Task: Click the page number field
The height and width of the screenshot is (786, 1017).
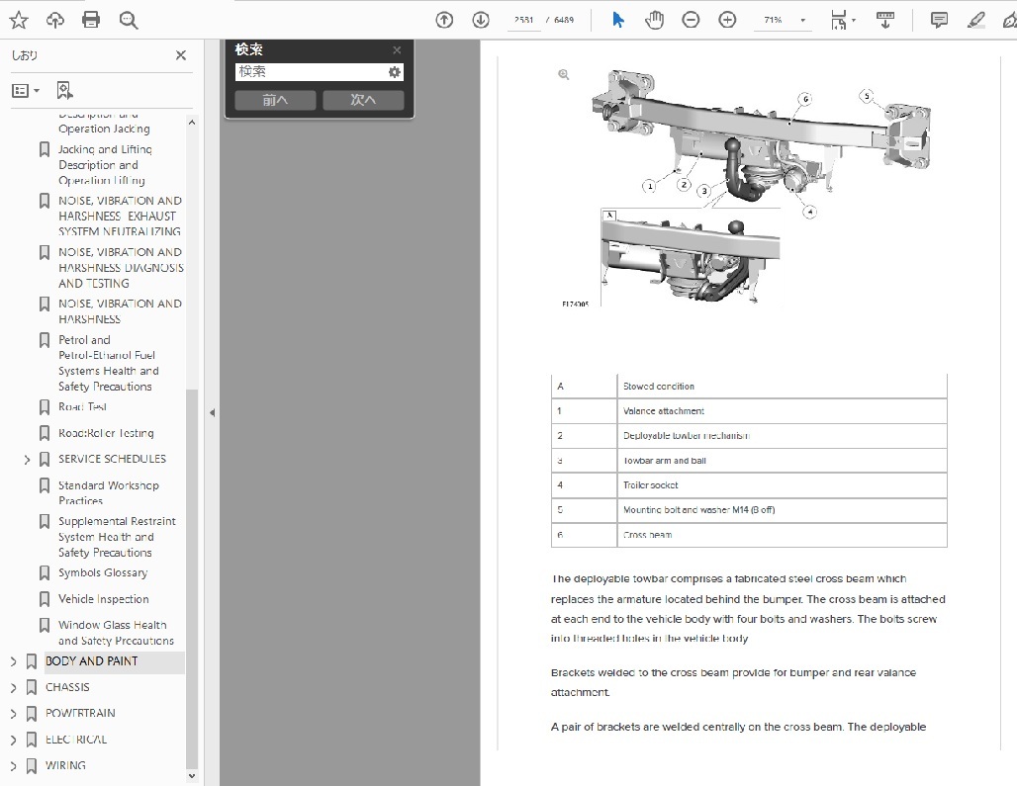Action: [523, 20]
